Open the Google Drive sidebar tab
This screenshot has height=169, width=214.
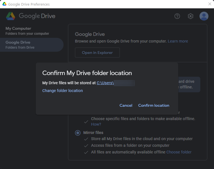tap(31, 45)
